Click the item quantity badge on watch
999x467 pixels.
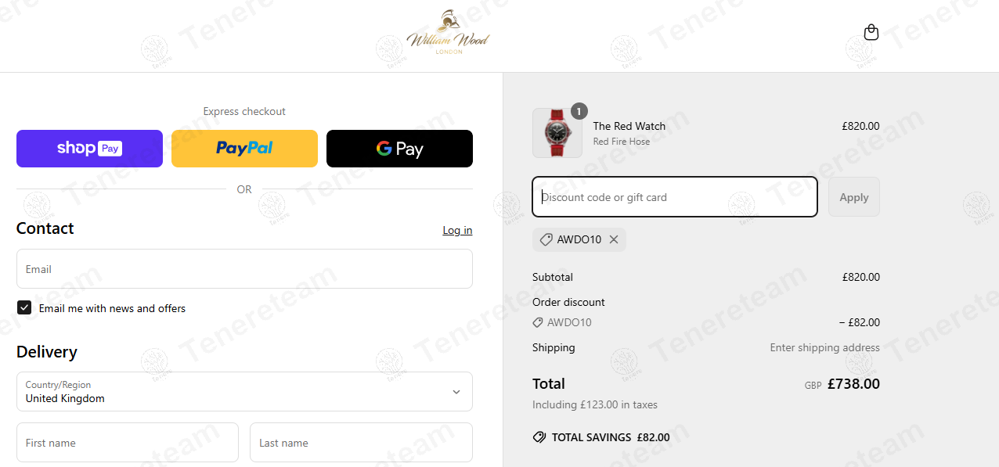click(x=579, y=111)
